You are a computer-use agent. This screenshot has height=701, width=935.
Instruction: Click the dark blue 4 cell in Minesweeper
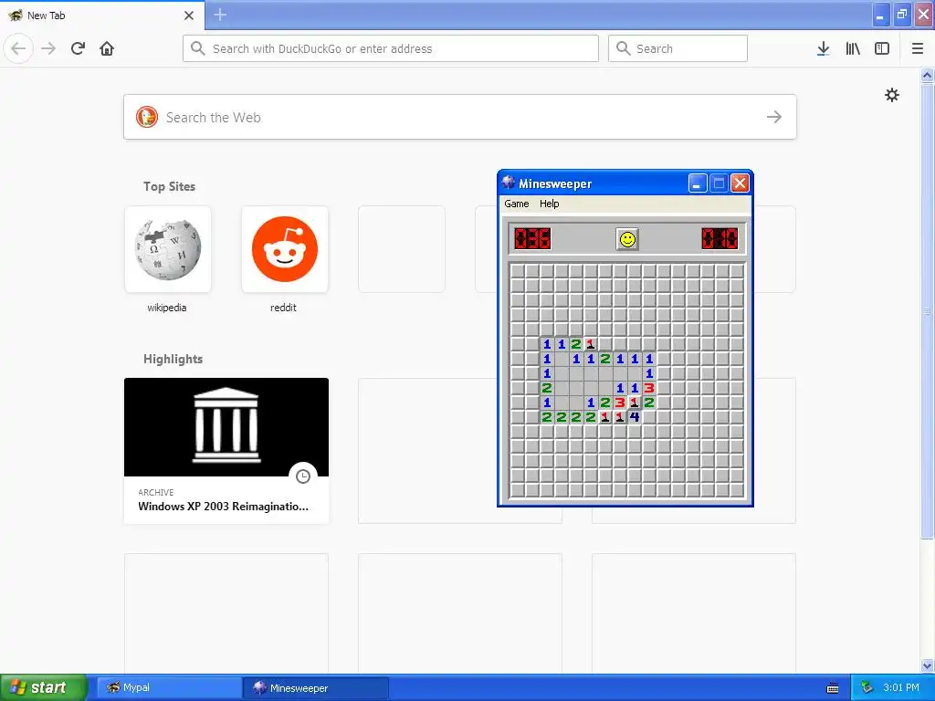[635, 417]
